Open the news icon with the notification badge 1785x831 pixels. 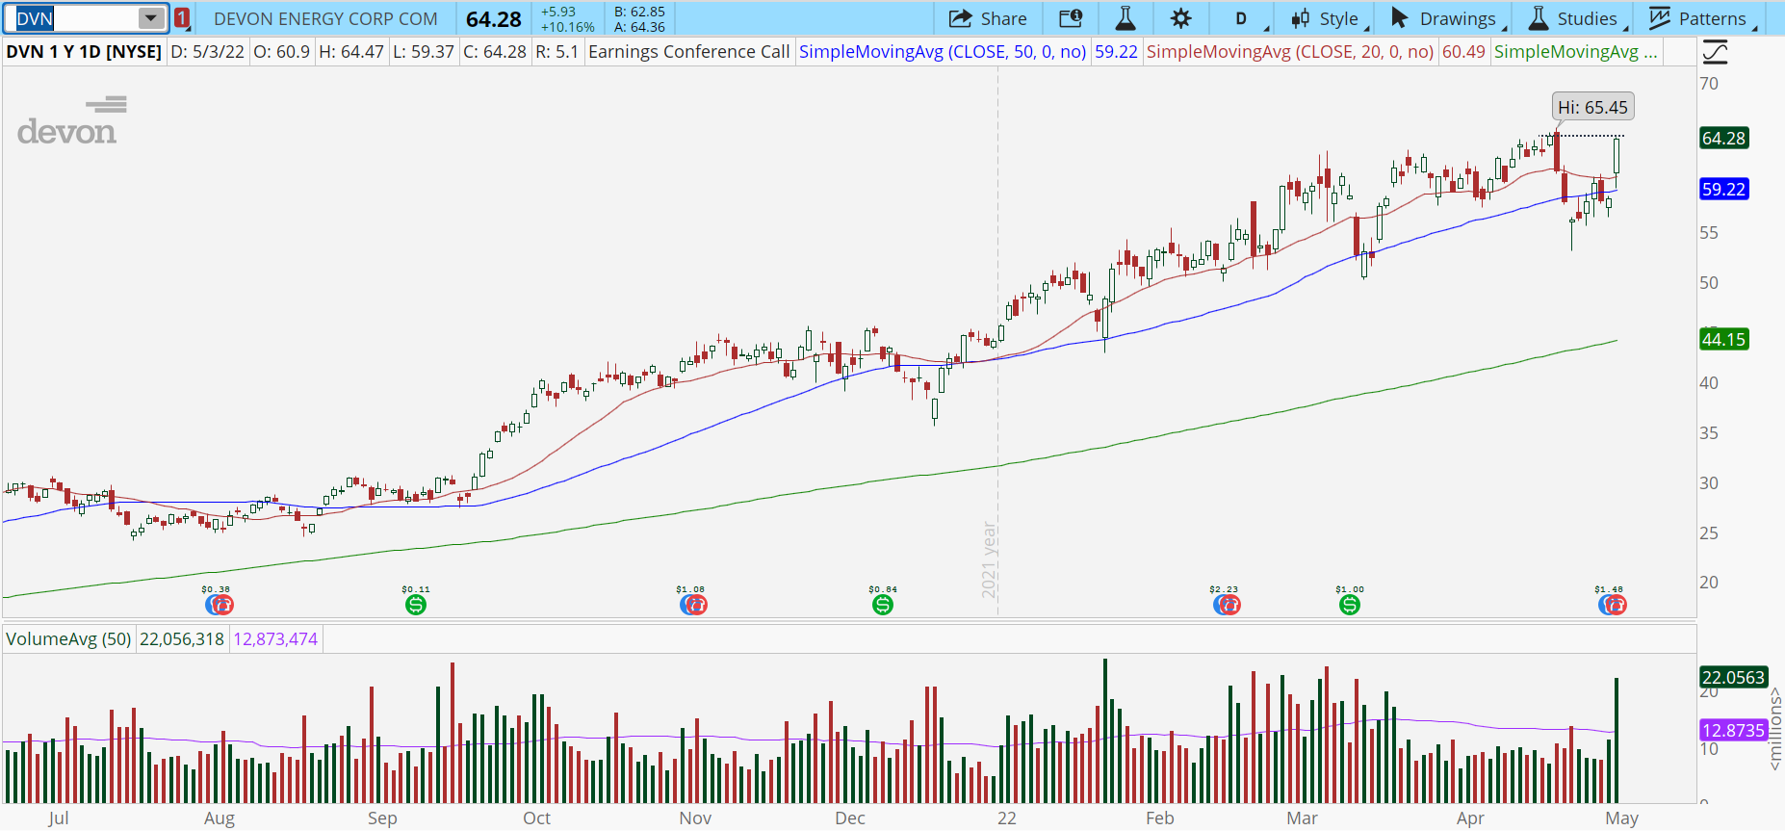tap(1071, 18)
